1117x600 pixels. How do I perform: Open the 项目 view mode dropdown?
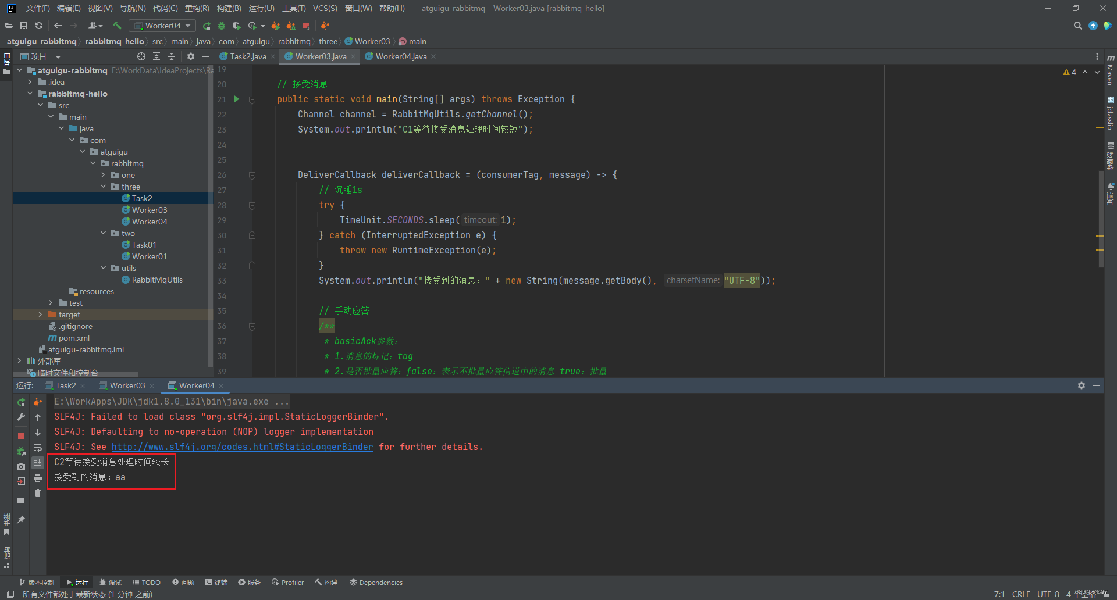tap(58, 57)
